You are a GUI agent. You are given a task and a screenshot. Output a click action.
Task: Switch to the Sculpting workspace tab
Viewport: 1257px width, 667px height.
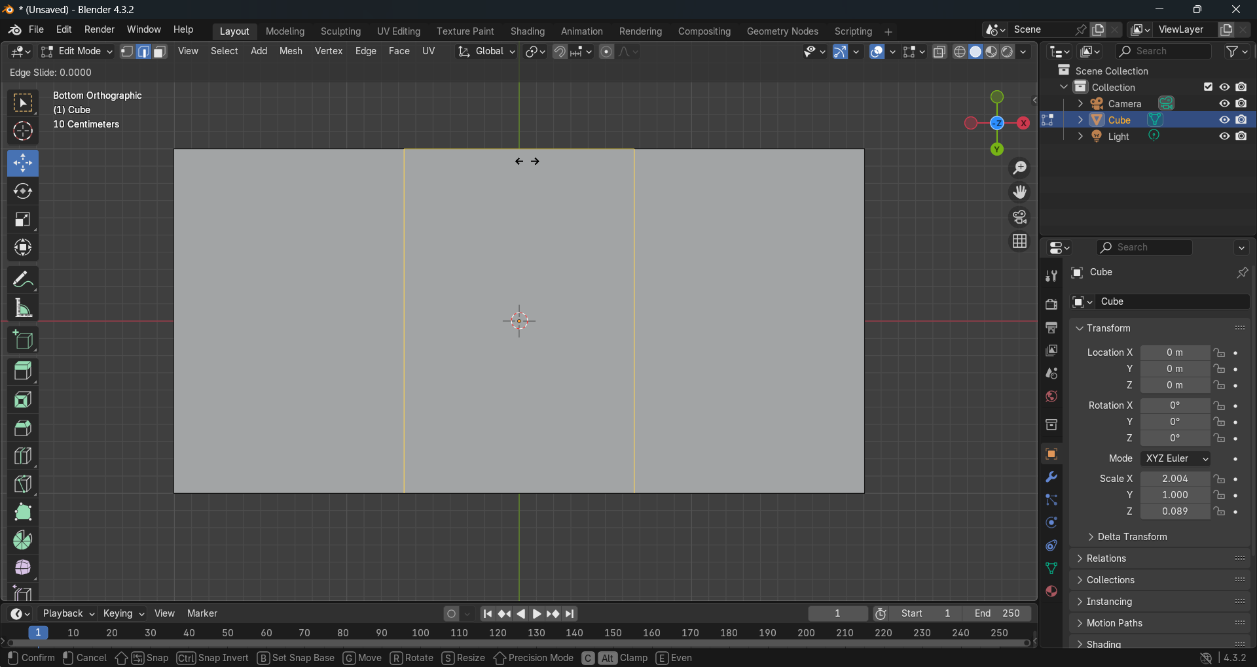pyautogui.click(x=340, y=31)
